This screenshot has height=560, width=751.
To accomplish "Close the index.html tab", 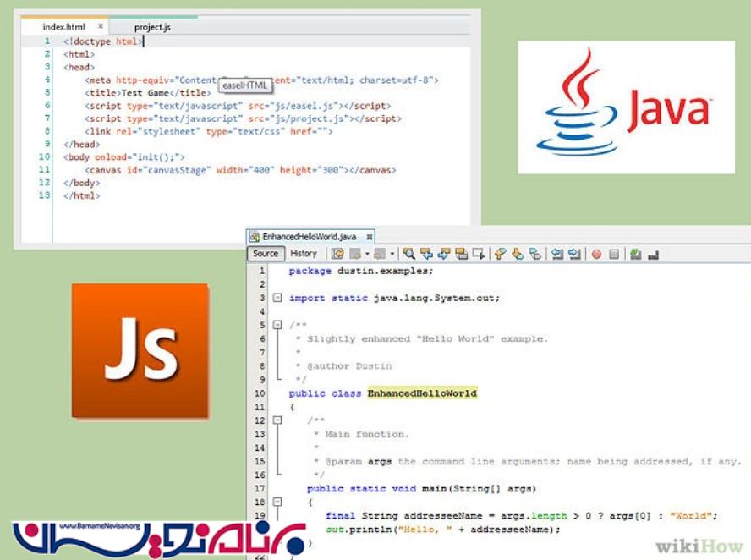I will click(x=100, y=26).
